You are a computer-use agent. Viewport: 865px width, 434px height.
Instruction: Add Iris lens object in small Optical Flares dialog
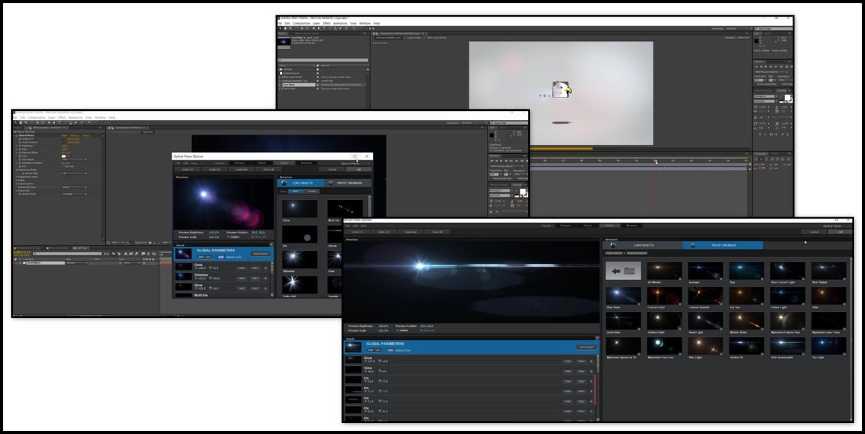pos(299,235)
